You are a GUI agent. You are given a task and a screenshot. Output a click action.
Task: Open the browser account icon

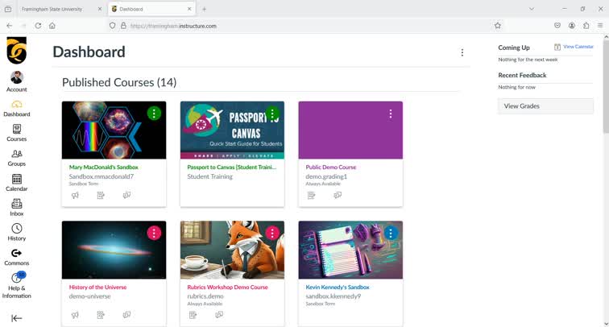click(x=572, y=26)
